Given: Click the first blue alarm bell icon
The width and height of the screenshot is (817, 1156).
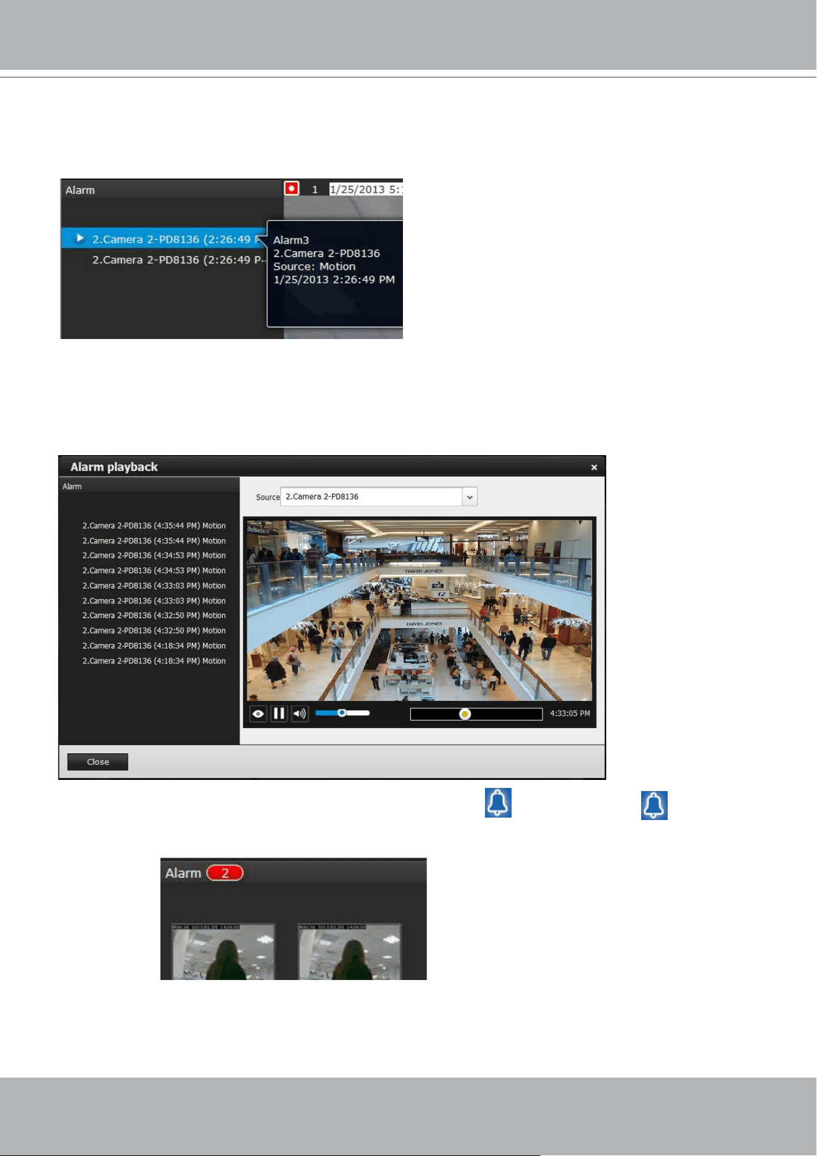Looking at the screenshot, I should click(x=498, y=803).
